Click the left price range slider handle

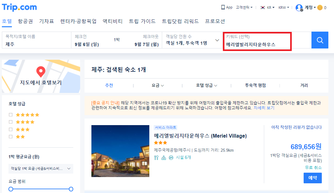(11, 189)
